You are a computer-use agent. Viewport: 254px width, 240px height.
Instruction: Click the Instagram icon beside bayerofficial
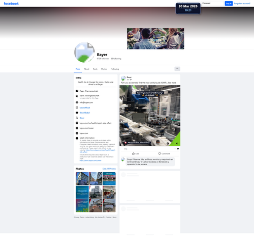point(77,108)
